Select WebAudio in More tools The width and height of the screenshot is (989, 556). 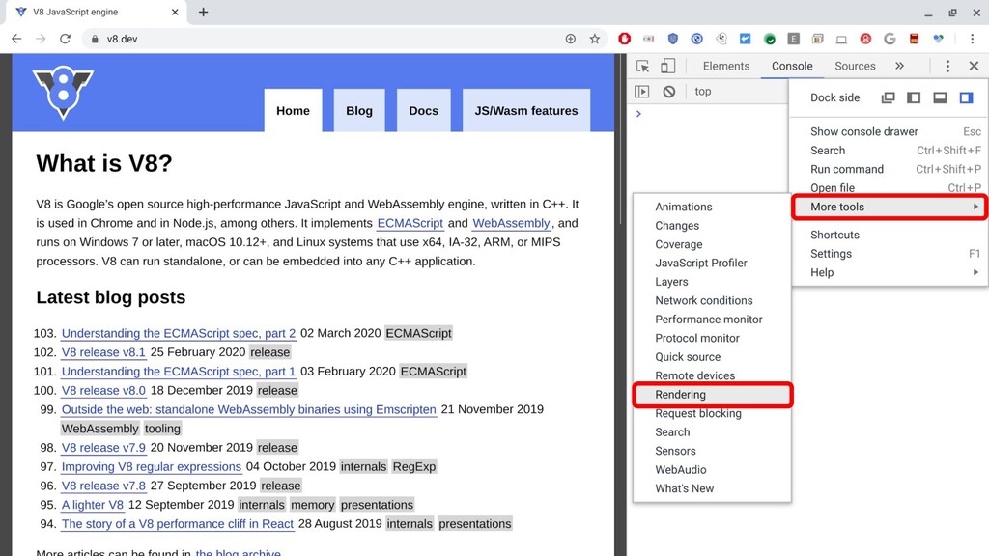click(x=712, y=470)
